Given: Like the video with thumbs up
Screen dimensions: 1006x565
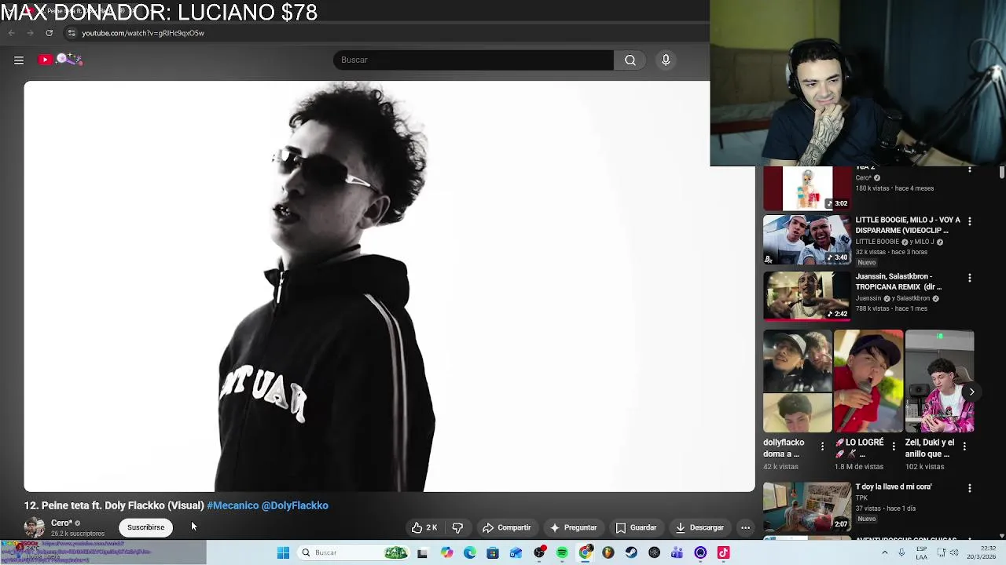Looking at the screenshot, I should pyautogui.click(x=424, y=527).
